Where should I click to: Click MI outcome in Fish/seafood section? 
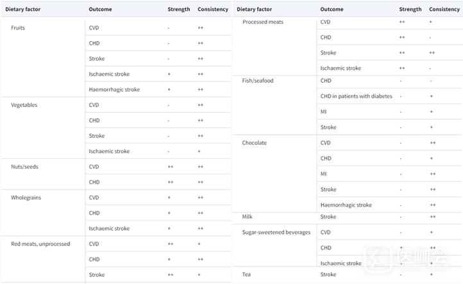[x=324, y=112]
